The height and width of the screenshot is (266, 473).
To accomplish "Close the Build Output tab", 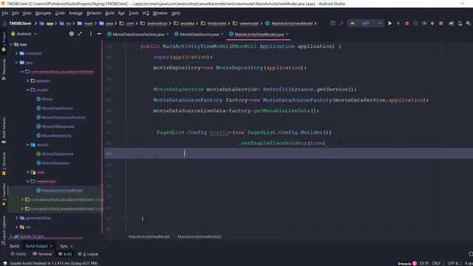I will 51,246.
